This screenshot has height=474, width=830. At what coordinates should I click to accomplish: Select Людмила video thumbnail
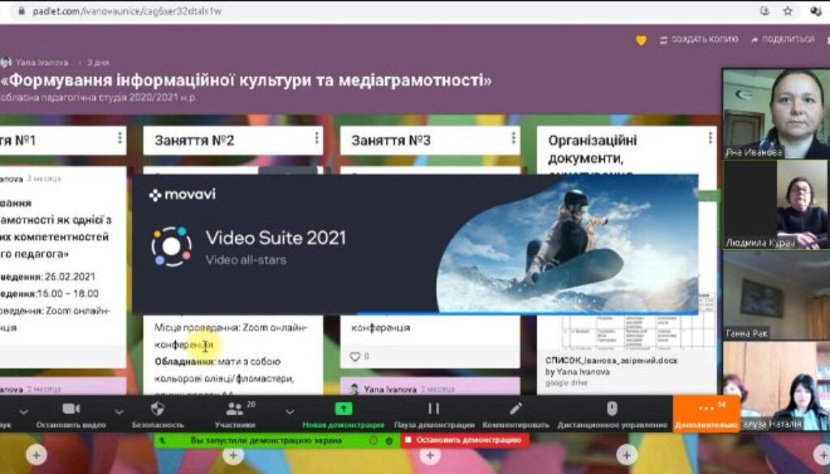pyautogui.click(x=776, y=204)
